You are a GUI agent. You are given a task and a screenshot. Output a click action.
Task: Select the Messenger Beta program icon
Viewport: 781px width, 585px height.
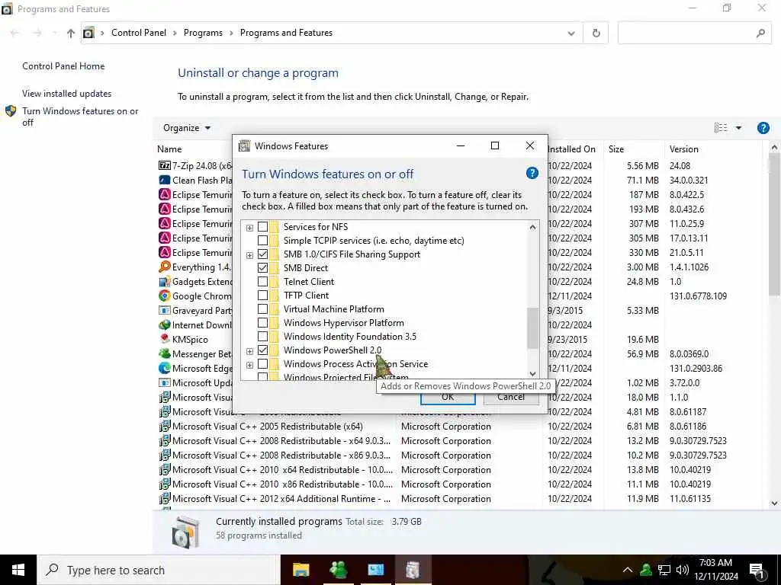pos(165,353)
